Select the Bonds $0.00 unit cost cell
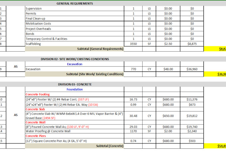 point(168,34)
